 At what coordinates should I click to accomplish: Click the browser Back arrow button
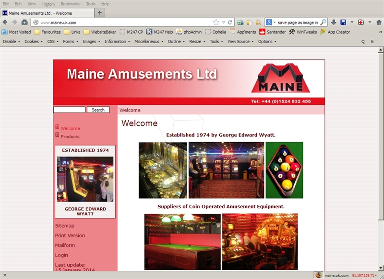5,22
